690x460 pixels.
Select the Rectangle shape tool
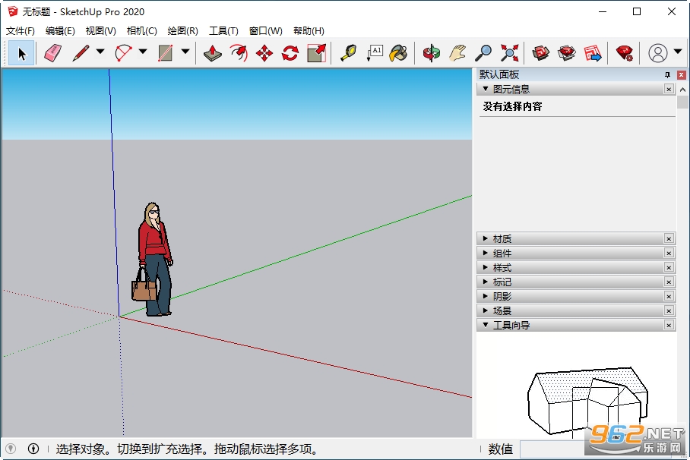pos(166,53)
